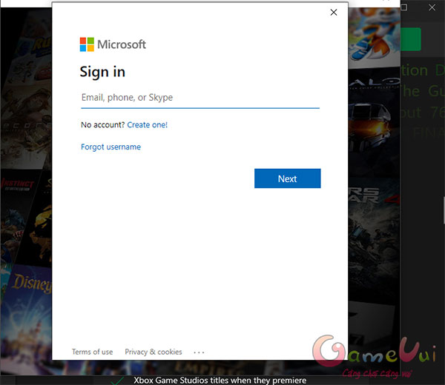The image size is (445, 385).
Task: Close the background Xbox window
Action: (x=432, y=7)
